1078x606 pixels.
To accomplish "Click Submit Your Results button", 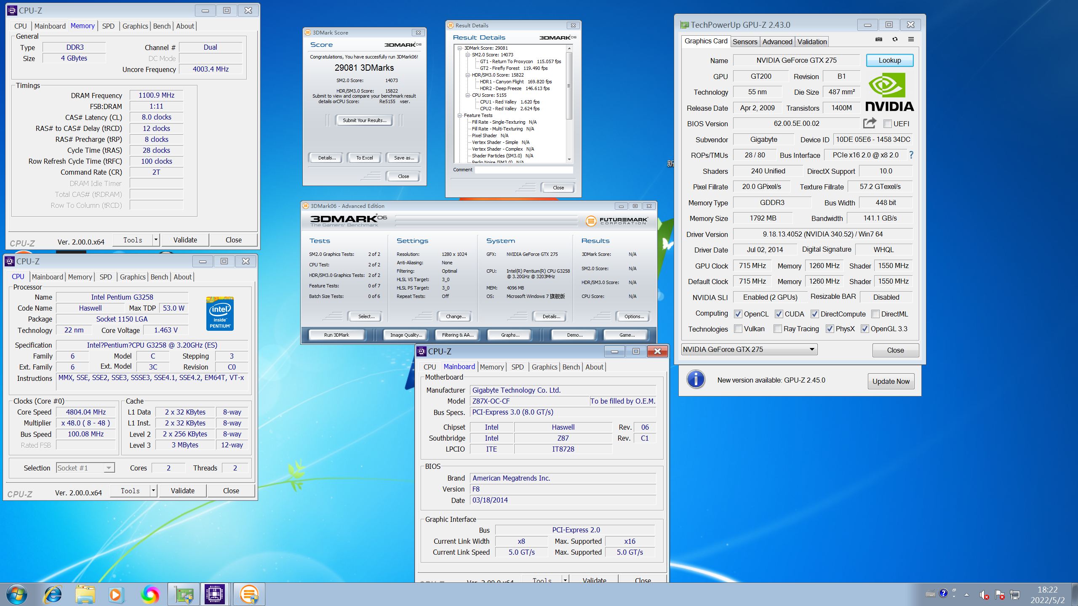I will [364, 120].
